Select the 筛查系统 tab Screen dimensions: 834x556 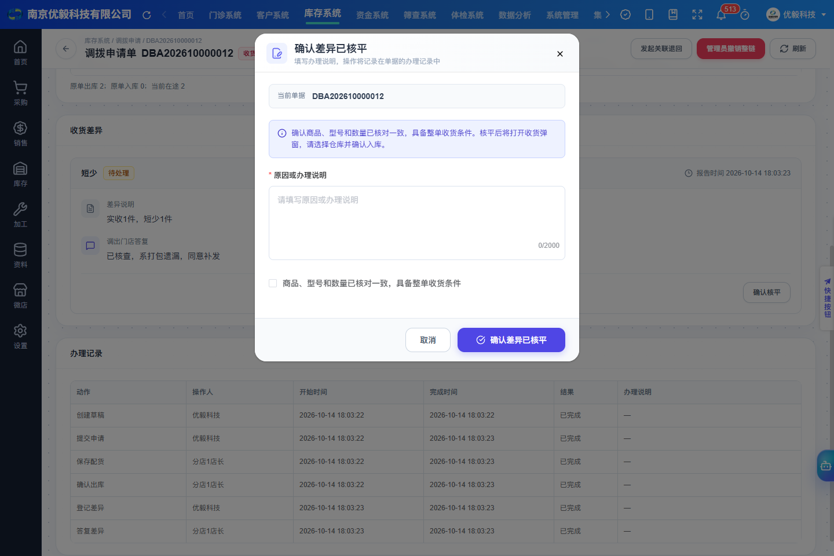pos(420,15)
